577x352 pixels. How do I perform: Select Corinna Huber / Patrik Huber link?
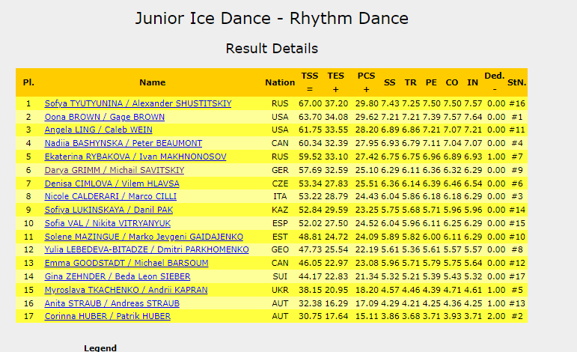click(x=108, y=316)
